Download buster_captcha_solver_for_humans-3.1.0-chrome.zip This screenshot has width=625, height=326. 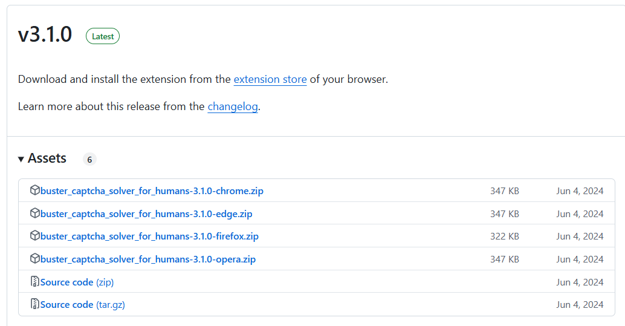[x=152, y=191]
